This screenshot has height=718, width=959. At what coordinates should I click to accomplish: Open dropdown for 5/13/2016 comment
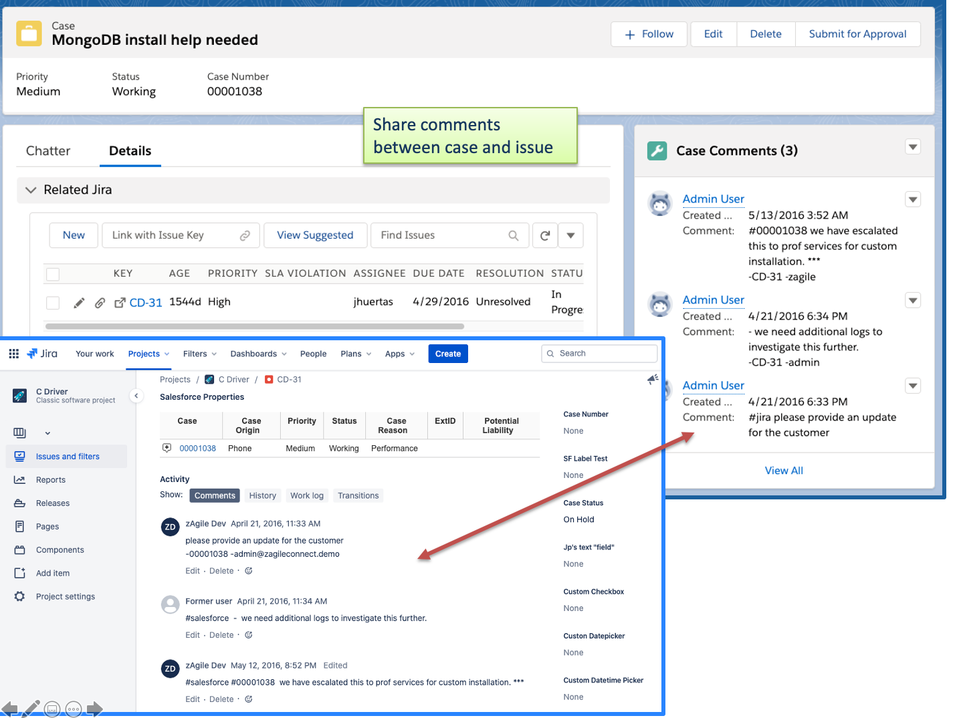click(x=913, y=199)
